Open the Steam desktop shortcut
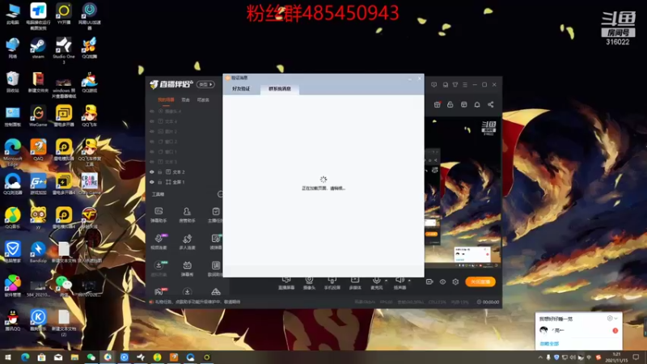The height and width of the screenshot is (364, 647). coord(38,49)
